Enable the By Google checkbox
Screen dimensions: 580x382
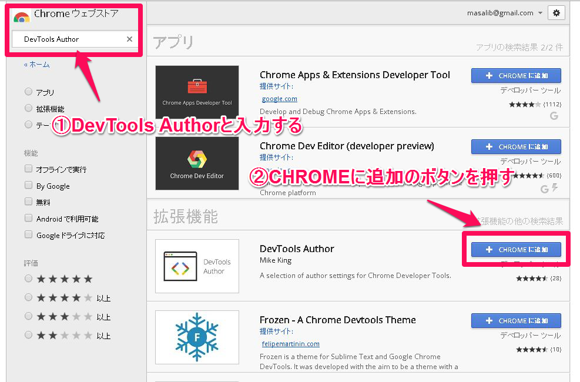pos(28,185)
